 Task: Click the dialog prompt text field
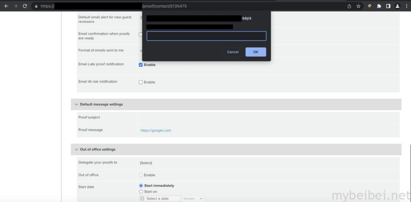point(206,36)
